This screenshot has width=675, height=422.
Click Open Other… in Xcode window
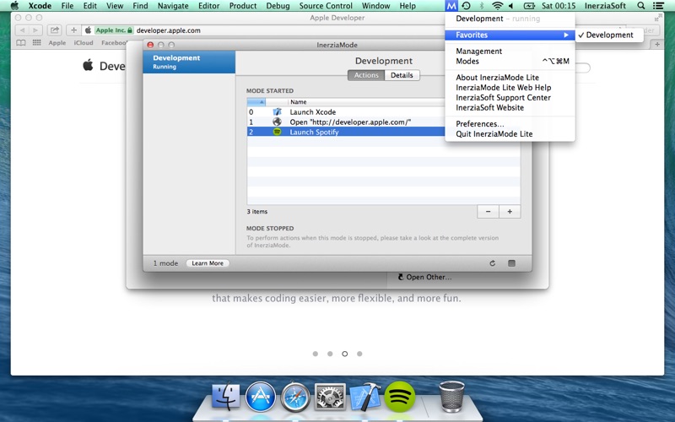425,277
